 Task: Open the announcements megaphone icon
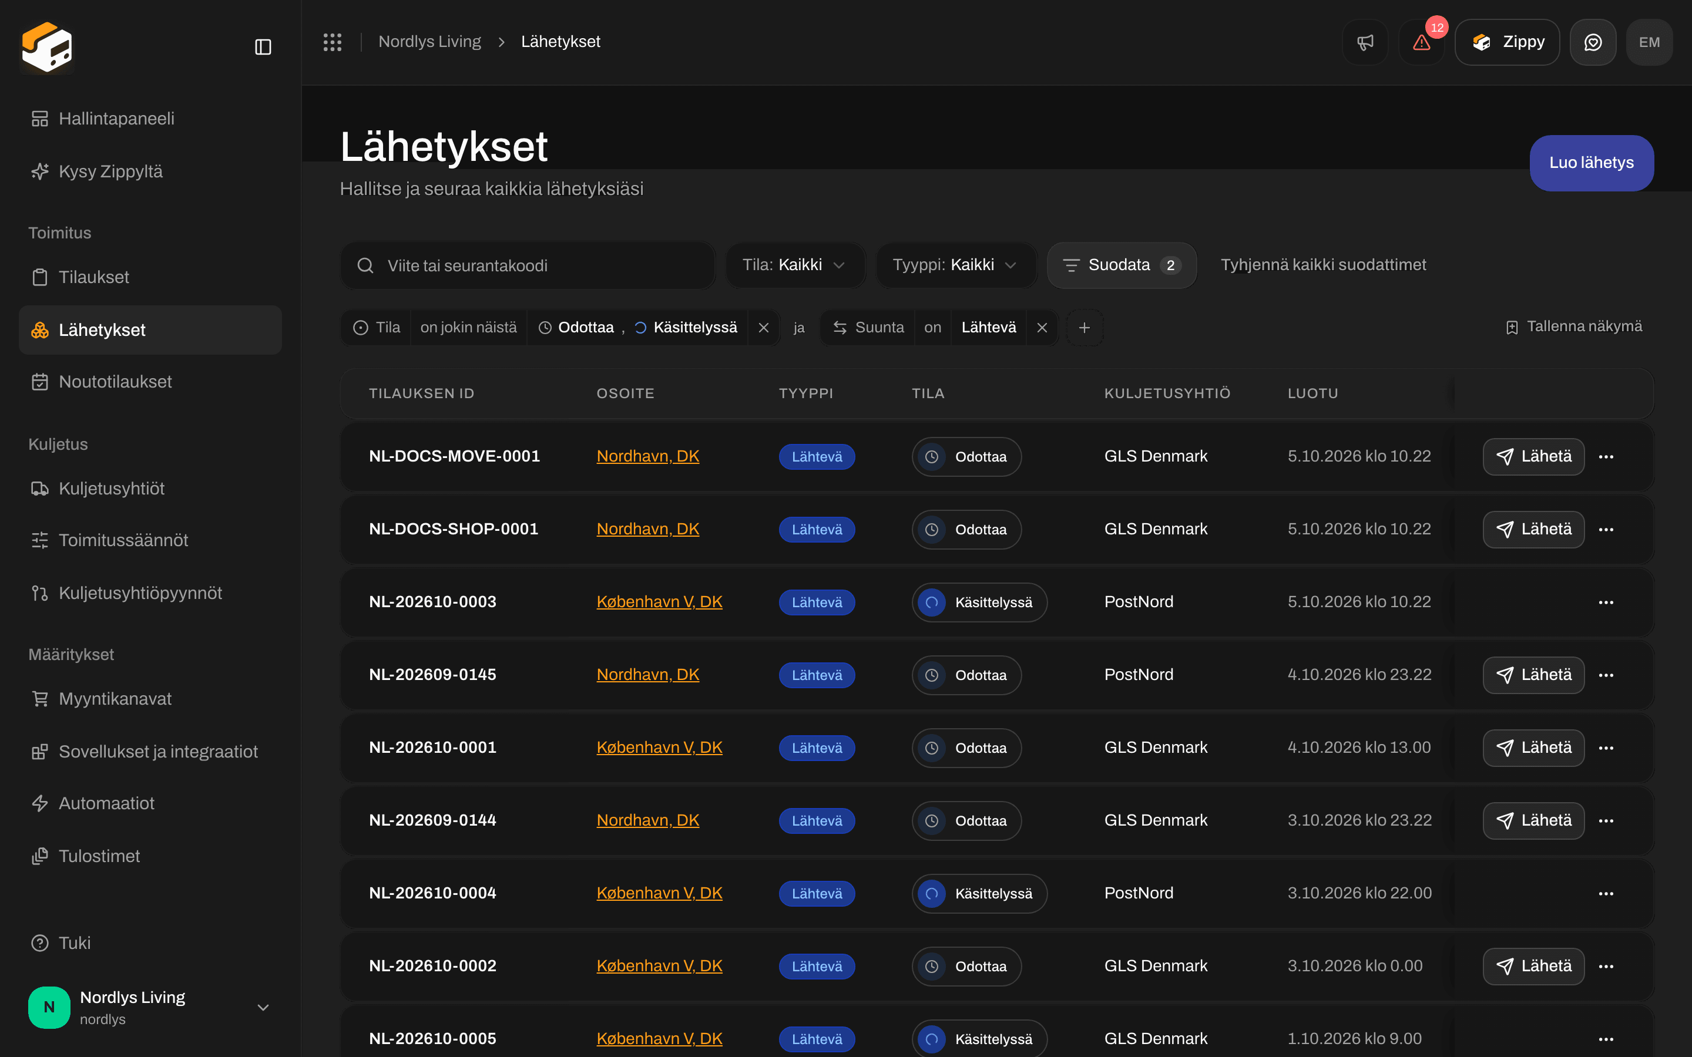tap(1365, 42)
